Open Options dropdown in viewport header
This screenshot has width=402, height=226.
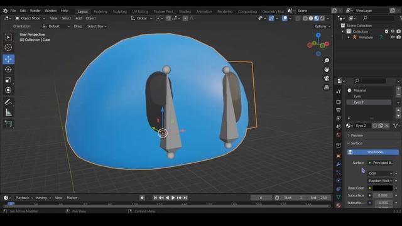click(x=322, y=26)
